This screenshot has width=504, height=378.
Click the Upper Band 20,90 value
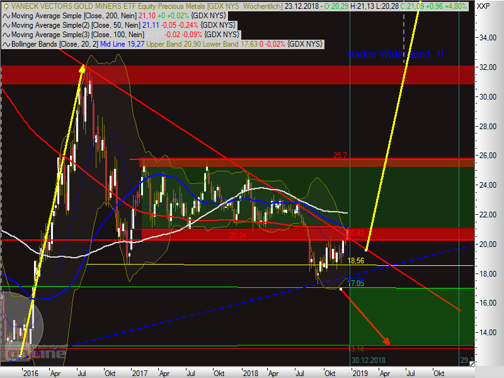[x=174, y=44]
